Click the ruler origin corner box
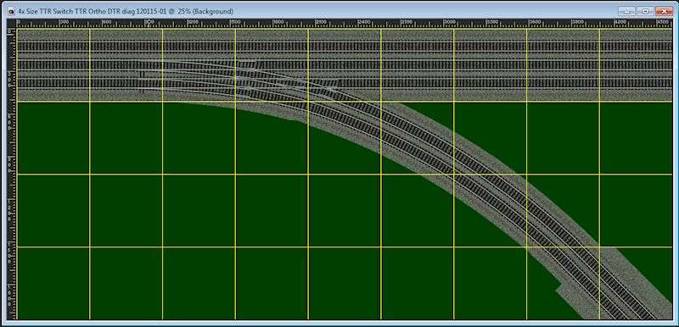The width and height of the screenshot is (679, 327). tap(12, 24)
